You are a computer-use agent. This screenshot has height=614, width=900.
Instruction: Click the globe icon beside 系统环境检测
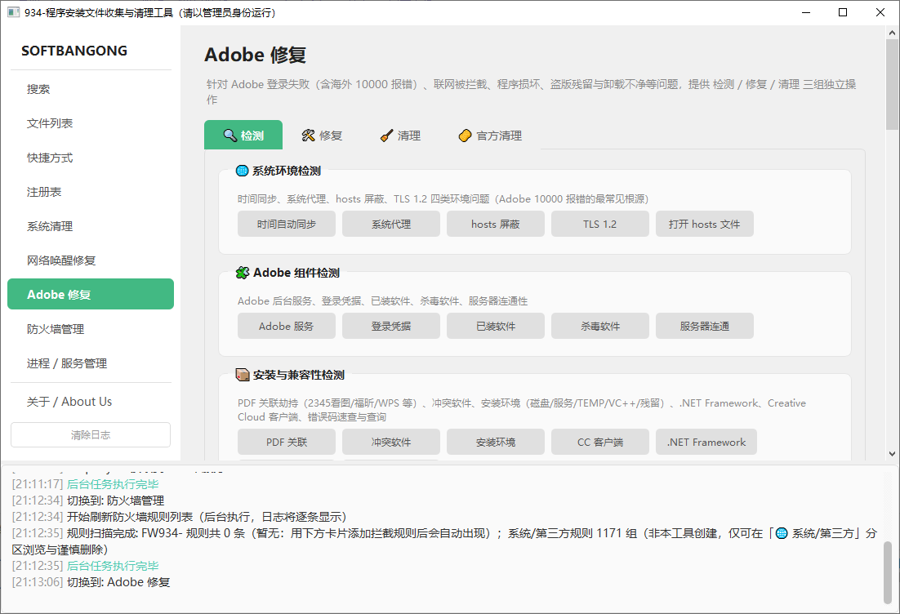[243, 171]
